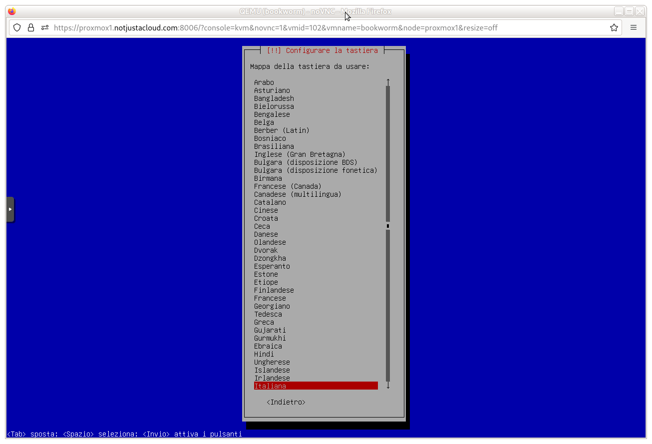
Task: Minimize the Firefox window
Action: point(619,11)
